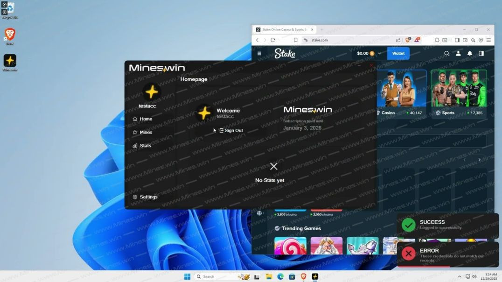This screenshot has height=282, width=502.
Task: Open Mines.win from the taskbar
Action: [x=315, y=276]
